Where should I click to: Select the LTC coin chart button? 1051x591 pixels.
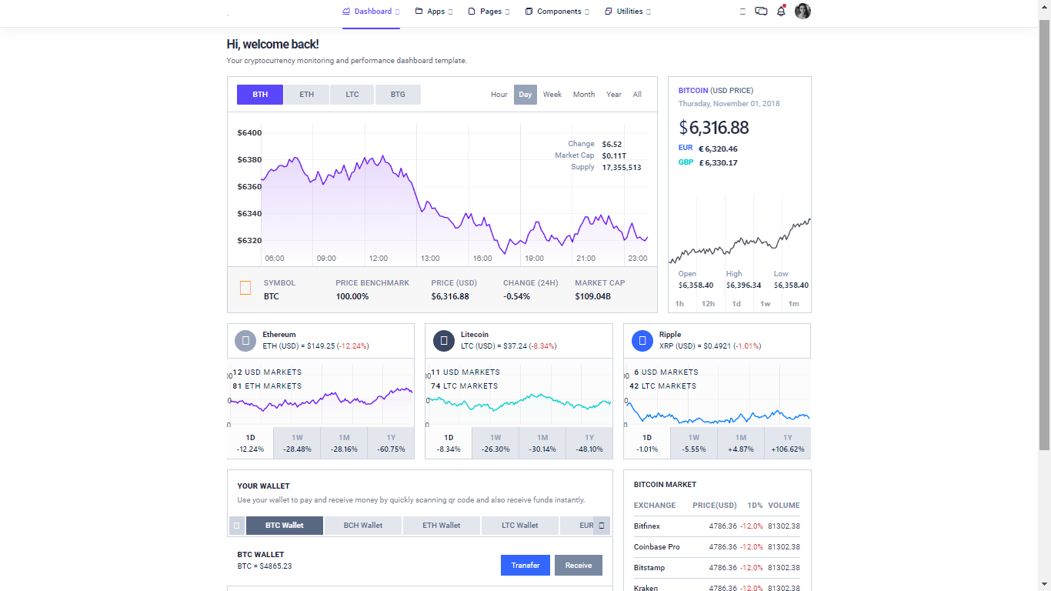tap(352, 95)
